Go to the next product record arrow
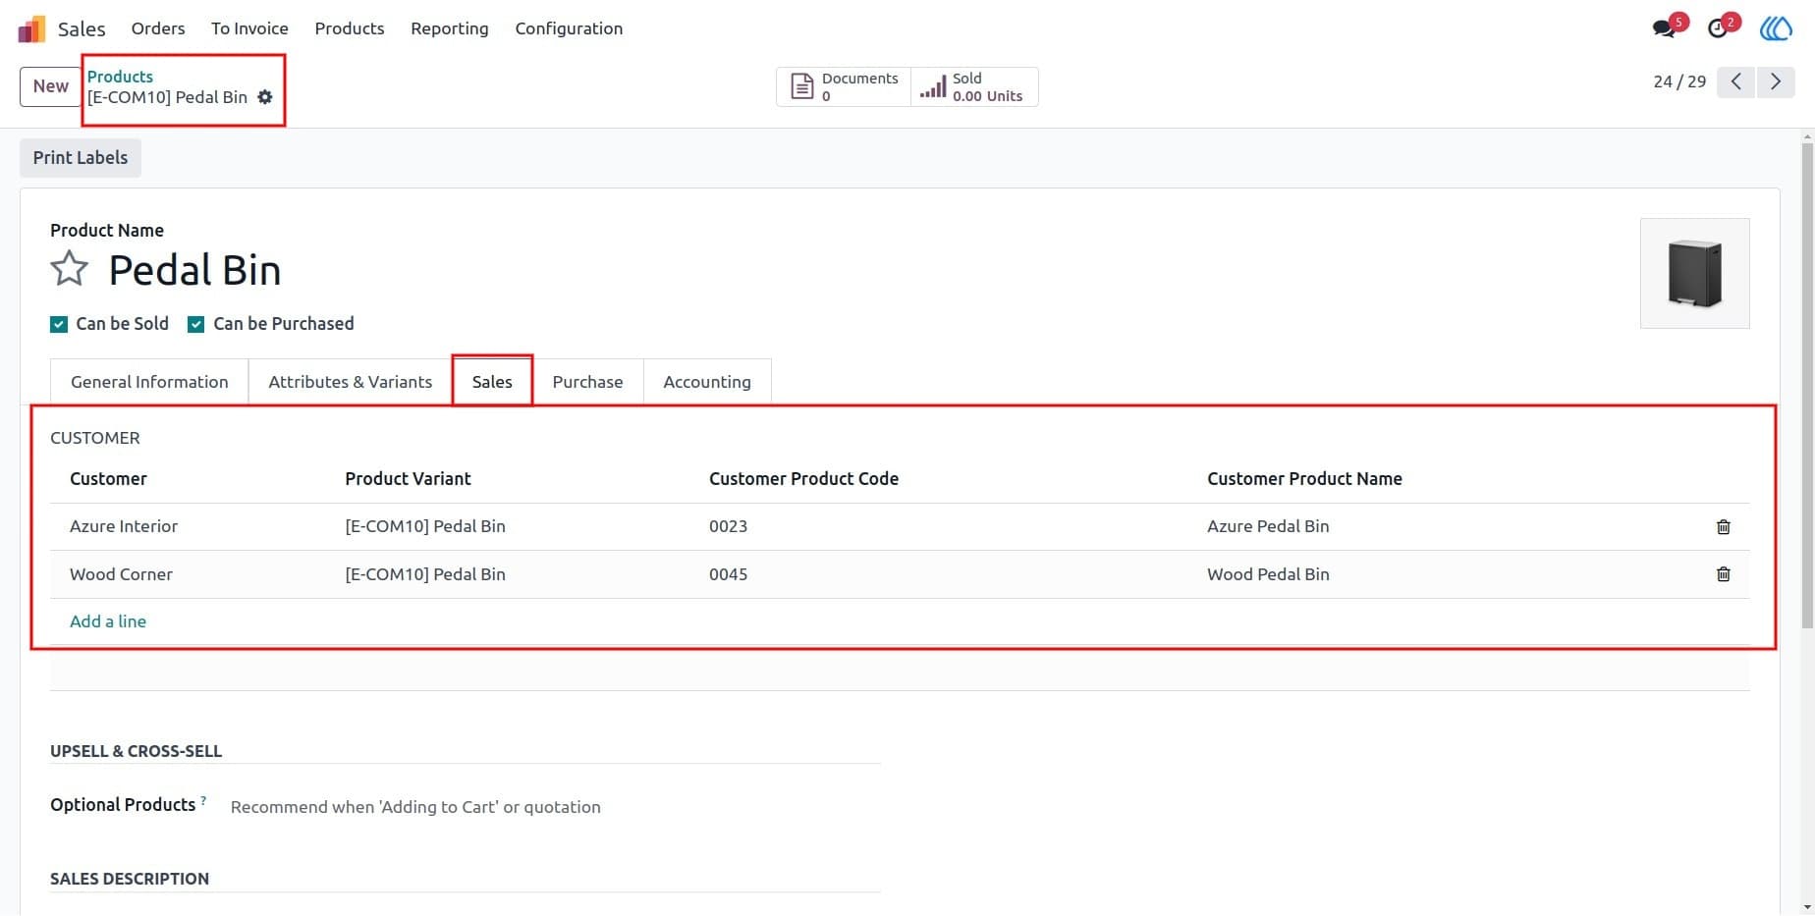Screen dimensions: 1815x916 1776,81
